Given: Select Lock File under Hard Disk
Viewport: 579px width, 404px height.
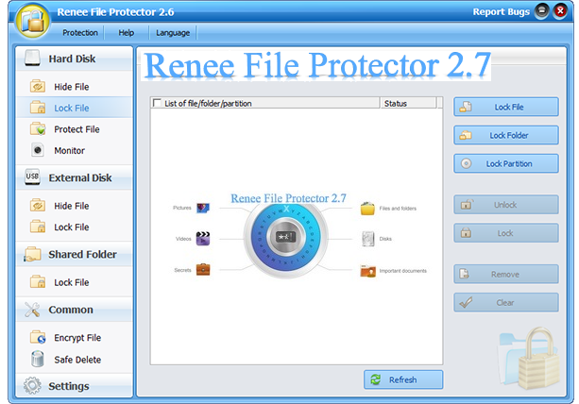Looking at the screenshot, I should click(75, 108).
